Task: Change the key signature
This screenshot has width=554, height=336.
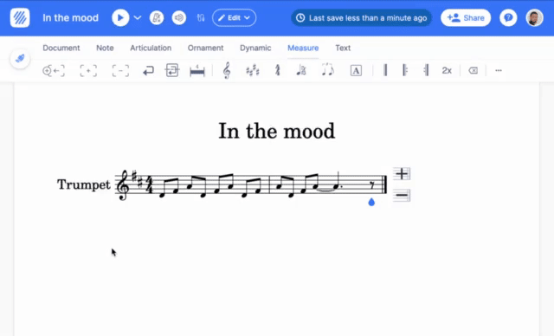Action: pyautogui.click(x=252, y=71)
